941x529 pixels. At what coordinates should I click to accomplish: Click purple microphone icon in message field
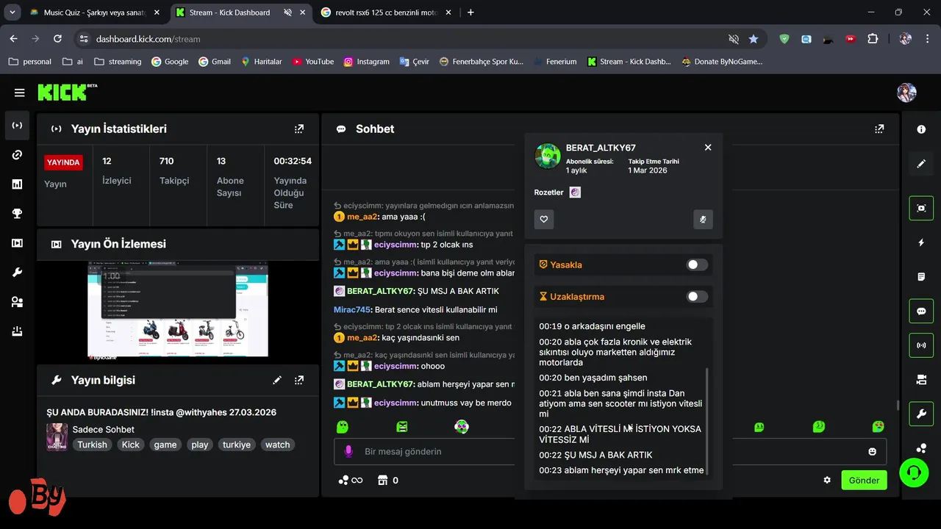coord(348,451)
